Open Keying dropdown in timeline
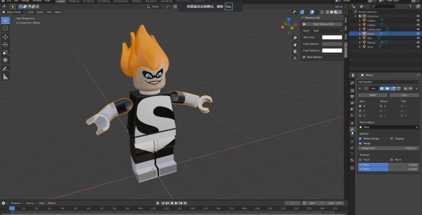 (x=32, y=203)
